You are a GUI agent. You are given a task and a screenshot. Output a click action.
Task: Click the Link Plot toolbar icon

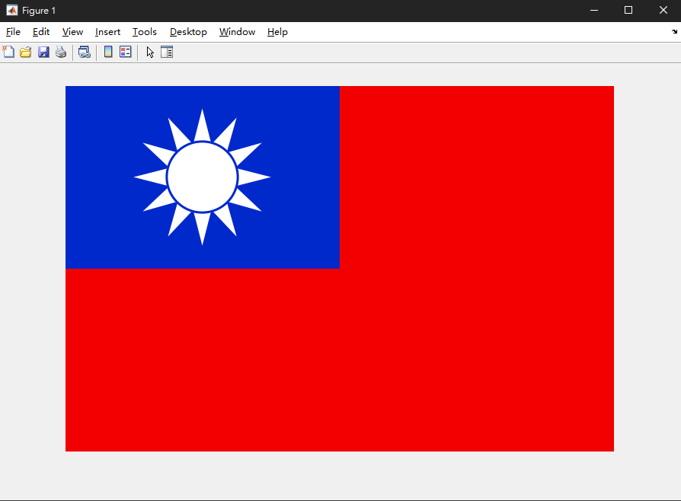(85, 52)
